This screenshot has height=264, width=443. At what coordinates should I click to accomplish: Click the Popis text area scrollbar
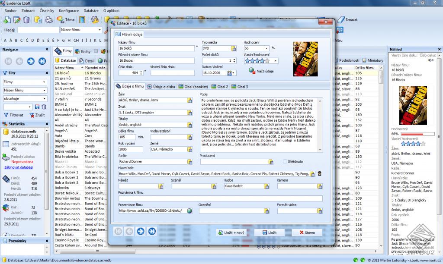point(320,125)
